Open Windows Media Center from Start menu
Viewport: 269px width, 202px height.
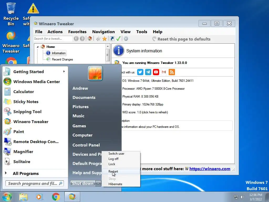point(35,82)
